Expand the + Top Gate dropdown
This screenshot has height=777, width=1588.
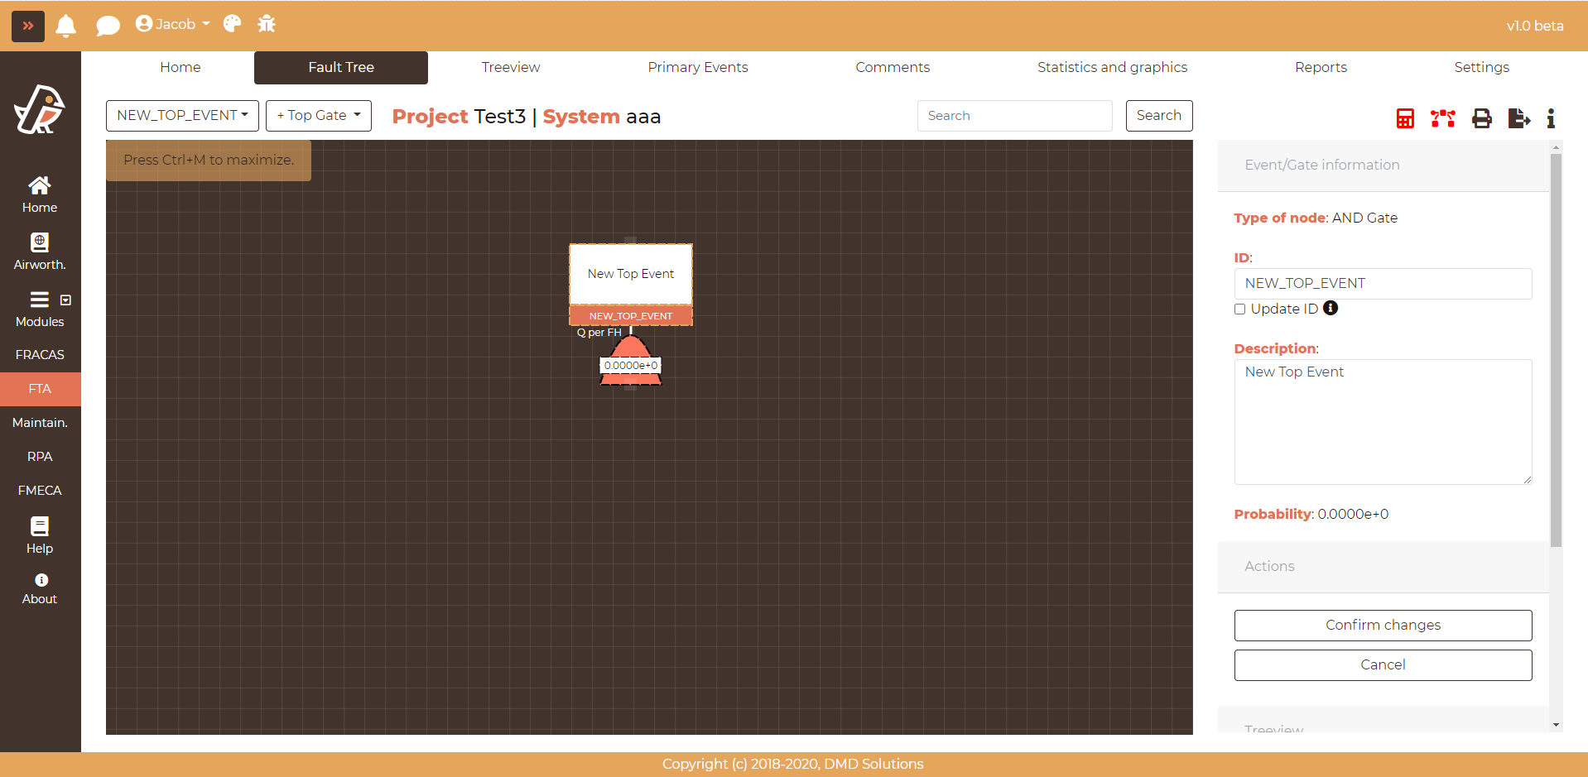pyautogui.click(x=318, y=116)
